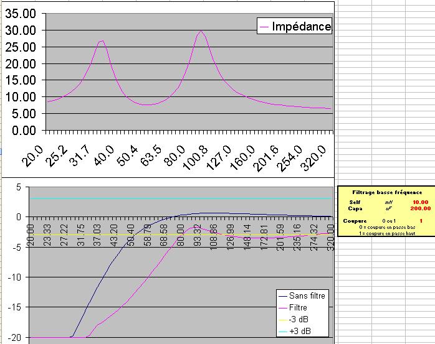Click the 40.0 frequency label
This screenshot has width=435, height=344.
[103, 156]
